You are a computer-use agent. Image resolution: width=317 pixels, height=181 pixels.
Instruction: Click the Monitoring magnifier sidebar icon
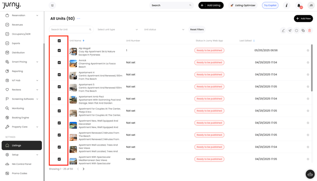point(7,108)
